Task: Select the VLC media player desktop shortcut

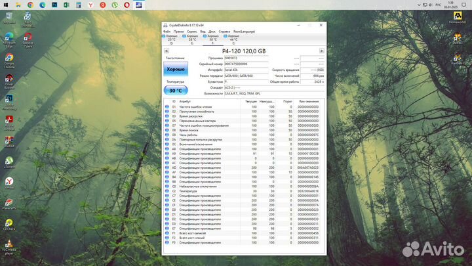Action: click(x=9, y=248)
